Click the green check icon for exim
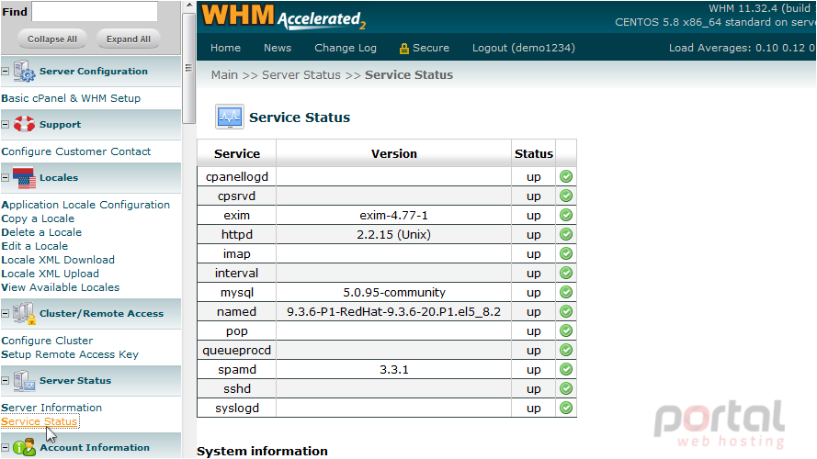The image size is (817, 459). (566, 215)
